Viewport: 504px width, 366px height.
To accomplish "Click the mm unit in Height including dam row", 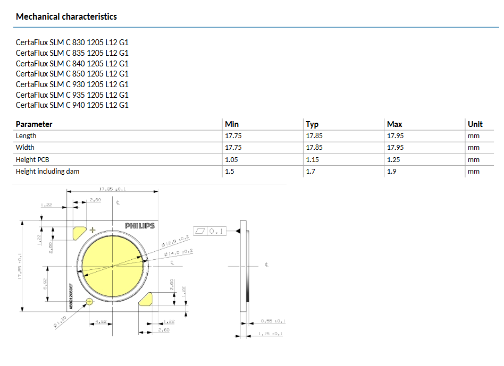I will (474, 172).
